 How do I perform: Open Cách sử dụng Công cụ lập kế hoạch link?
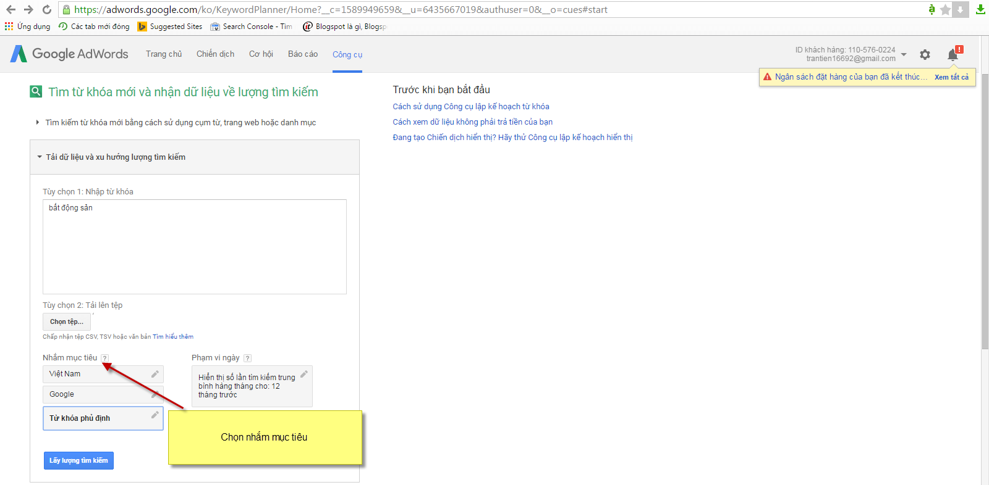(x=470, y=107)
